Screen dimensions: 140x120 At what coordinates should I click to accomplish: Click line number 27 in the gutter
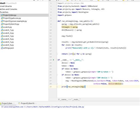(51, 81)
